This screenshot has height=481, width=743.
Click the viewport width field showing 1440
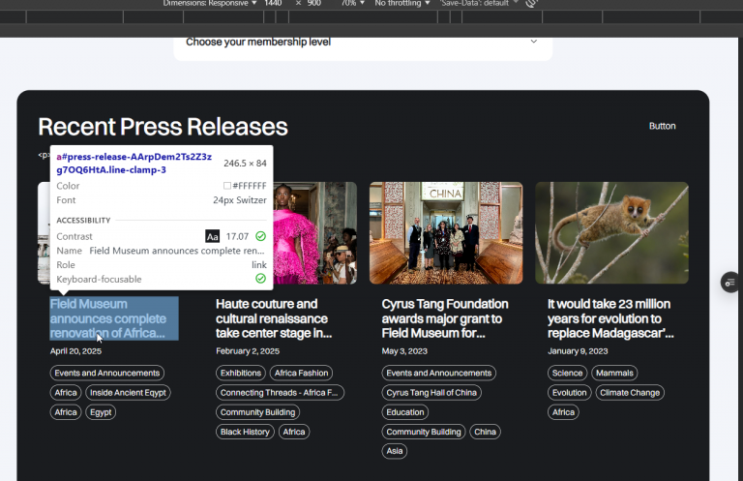coord(273,3)
